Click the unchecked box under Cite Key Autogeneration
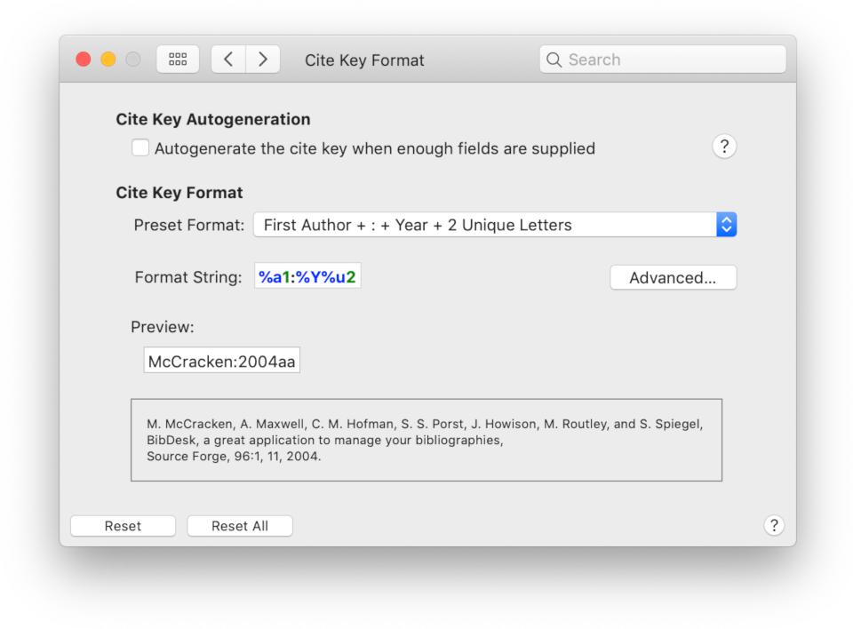The image size is (853, 629). (140, 147)
